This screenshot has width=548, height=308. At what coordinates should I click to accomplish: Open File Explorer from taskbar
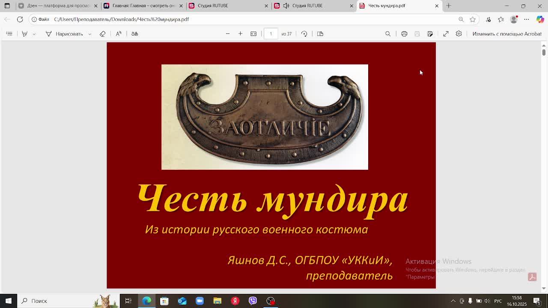(217, 301)
